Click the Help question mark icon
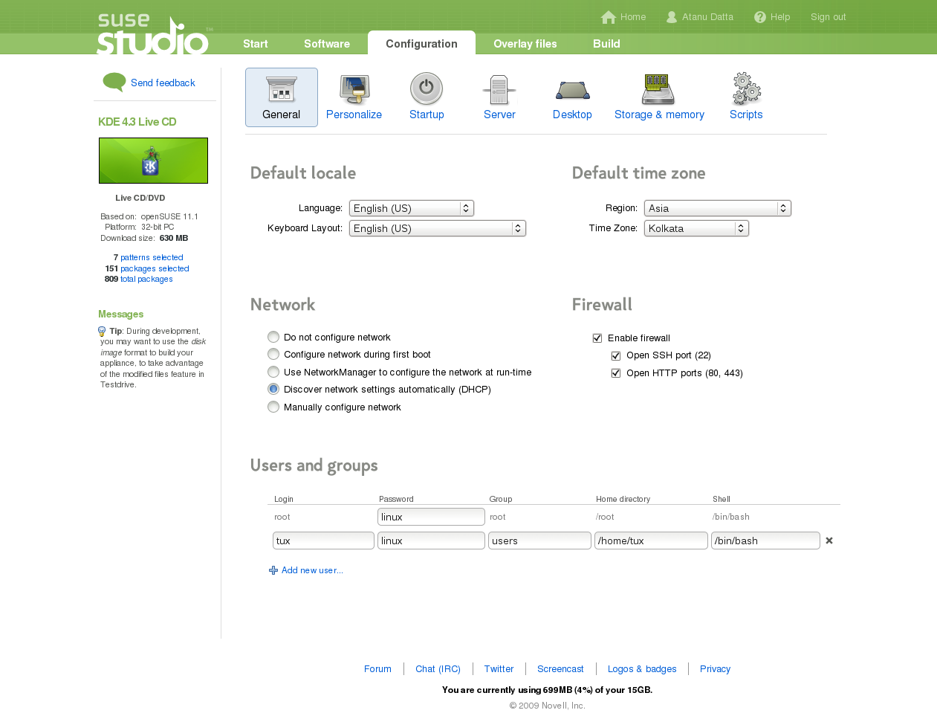 760,17
